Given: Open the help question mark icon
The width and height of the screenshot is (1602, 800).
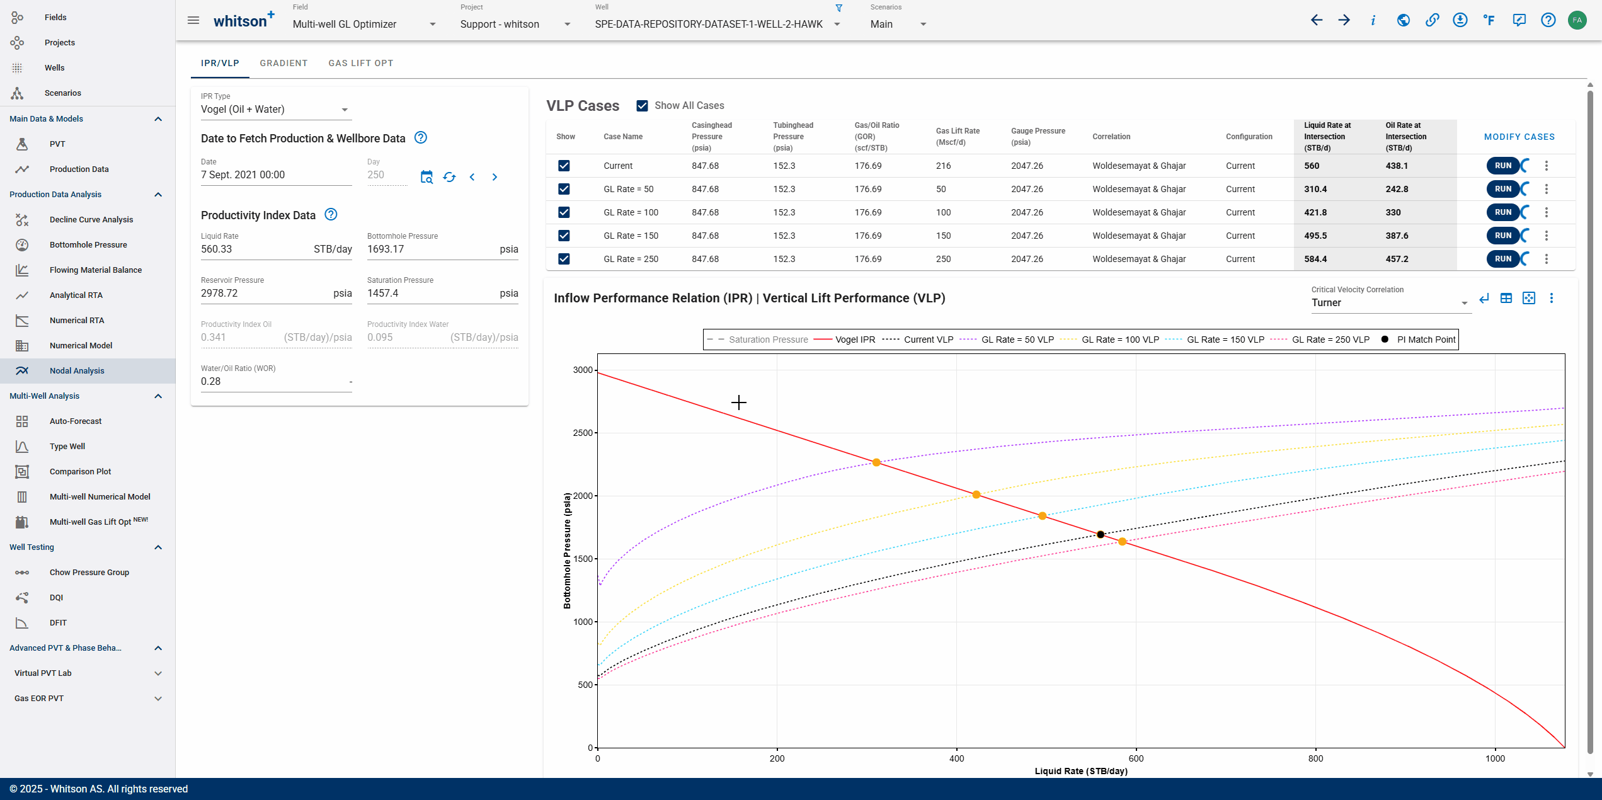Looking at the screenshot, I should 1548,20.
